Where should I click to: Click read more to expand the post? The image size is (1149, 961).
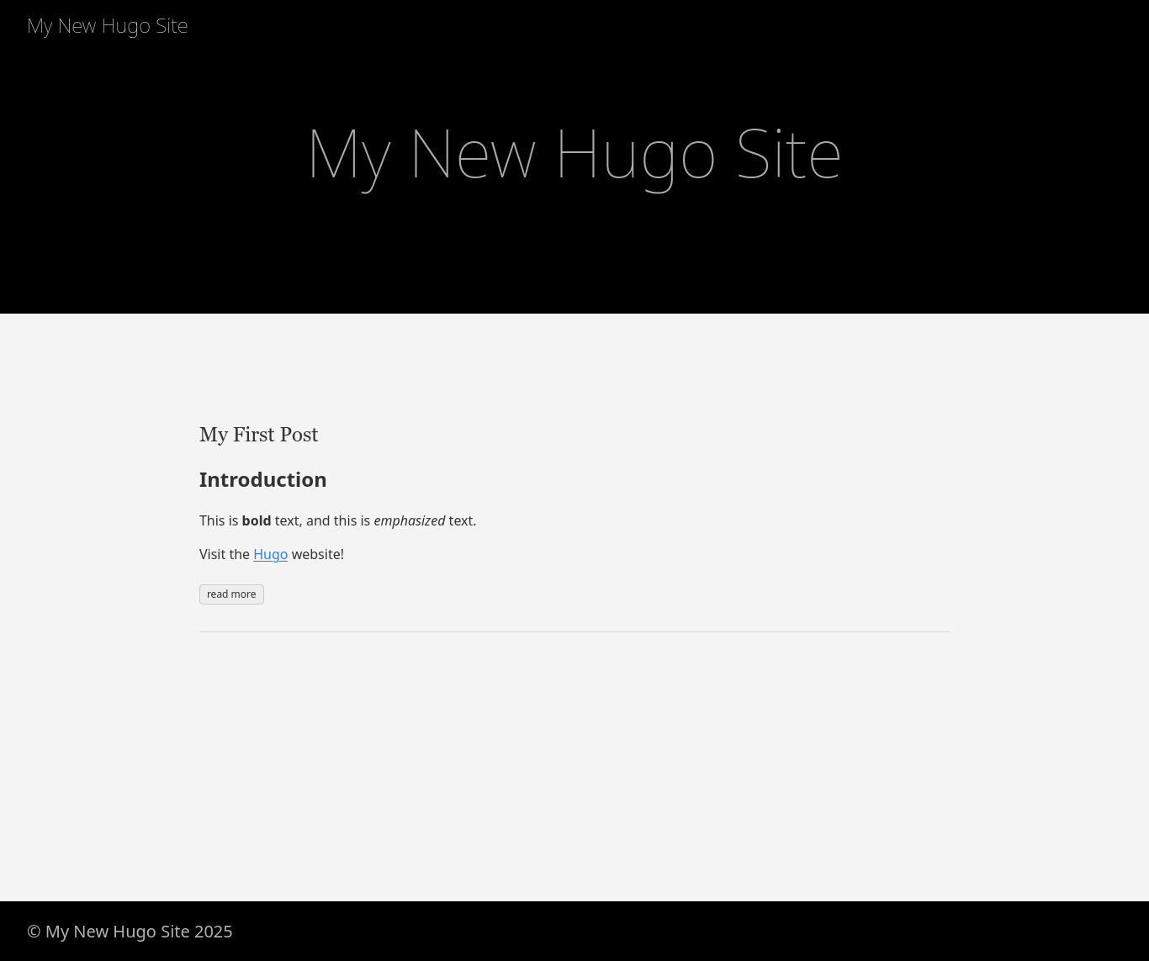(231, 594)
